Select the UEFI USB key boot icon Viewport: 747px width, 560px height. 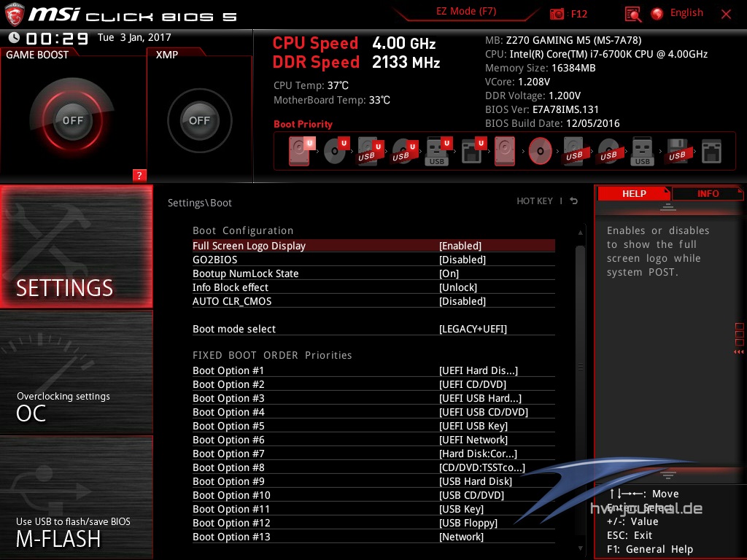[x=438, y=152]
